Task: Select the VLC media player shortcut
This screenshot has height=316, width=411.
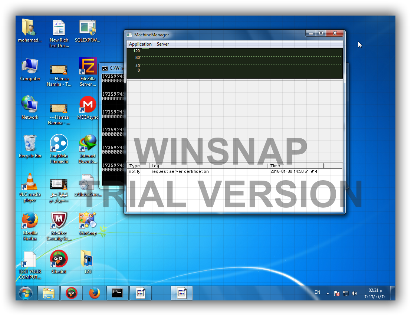Action: coord(30,188)
